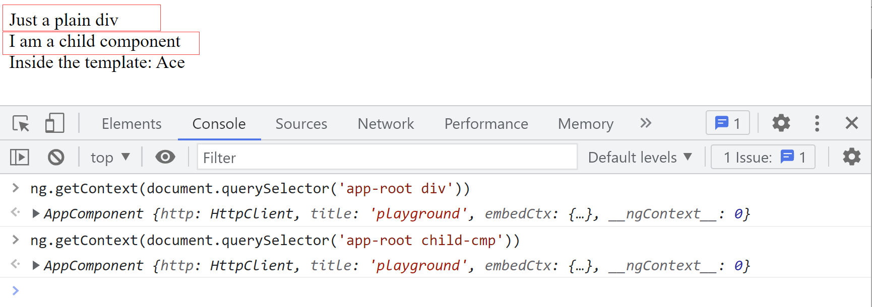This screenshot has height=307, width=872.
Task: Toggle the device toolbar icon
Action: point(54,123)
